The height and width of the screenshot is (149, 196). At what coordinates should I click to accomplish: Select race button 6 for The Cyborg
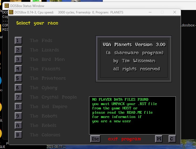tap(18, 88)
